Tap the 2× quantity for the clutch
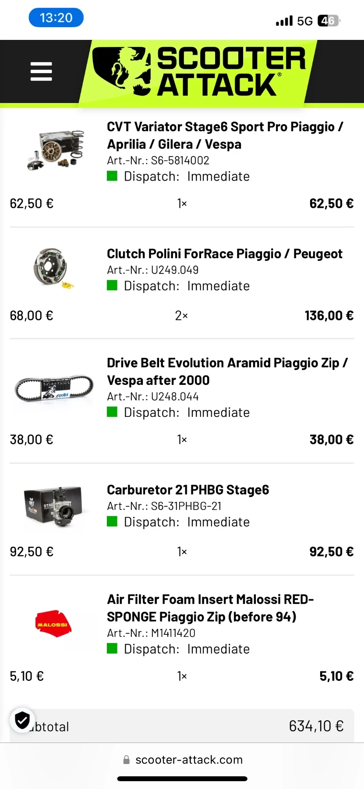This screenshot has height=789, width=364. coord(181,316)
